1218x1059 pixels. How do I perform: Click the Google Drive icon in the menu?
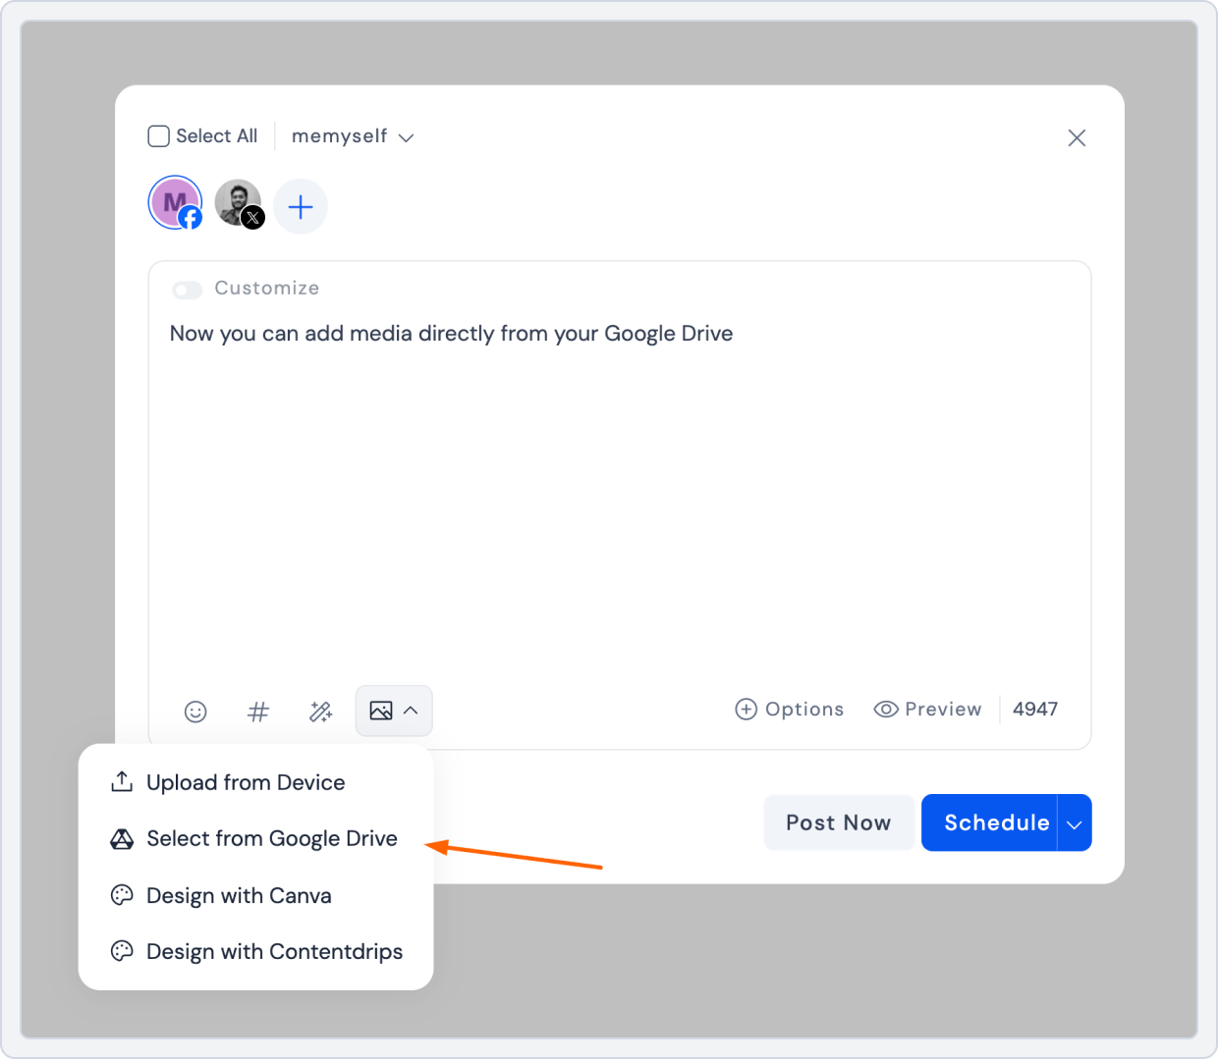[120, 839]
